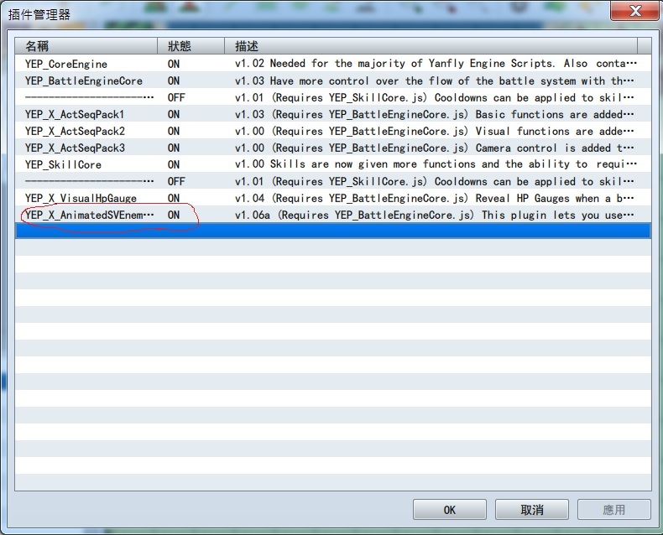Close the 插件管理器 window
This screenshot has height=535, width=663.
[634, 11]
